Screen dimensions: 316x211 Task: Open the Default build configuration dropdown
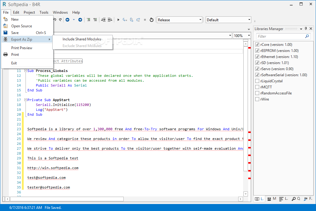[x=228, y=20]
